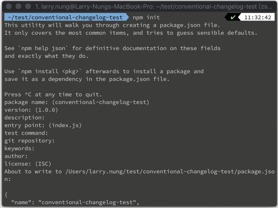The width and height of the screenshot is (278, 208).
Task: Click the 'license: (ISC)' prompt line
Action: point(28,164)
